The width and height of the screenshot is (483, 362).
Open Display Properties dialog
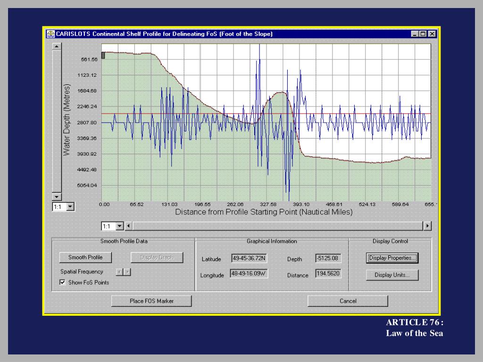click(x=392, y=258)
